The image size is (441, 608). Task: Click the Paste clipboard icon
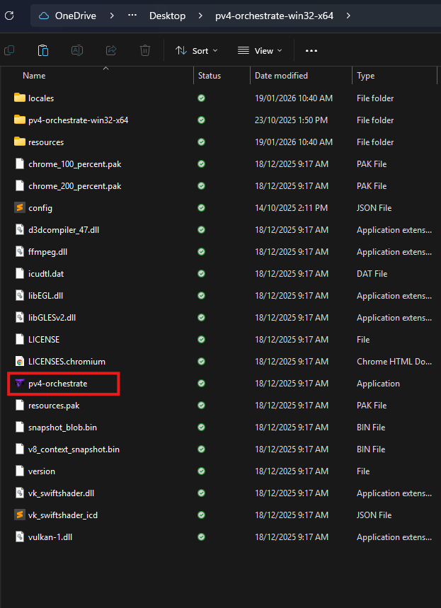(x=43, y=50)
